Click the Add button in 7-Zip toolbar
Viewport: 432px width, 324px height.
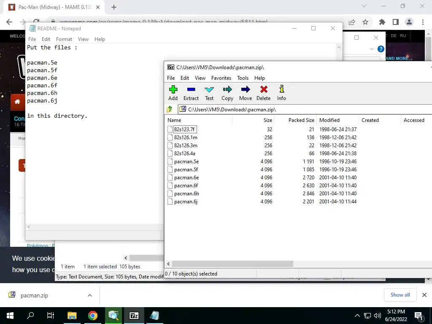coord(173,93)
